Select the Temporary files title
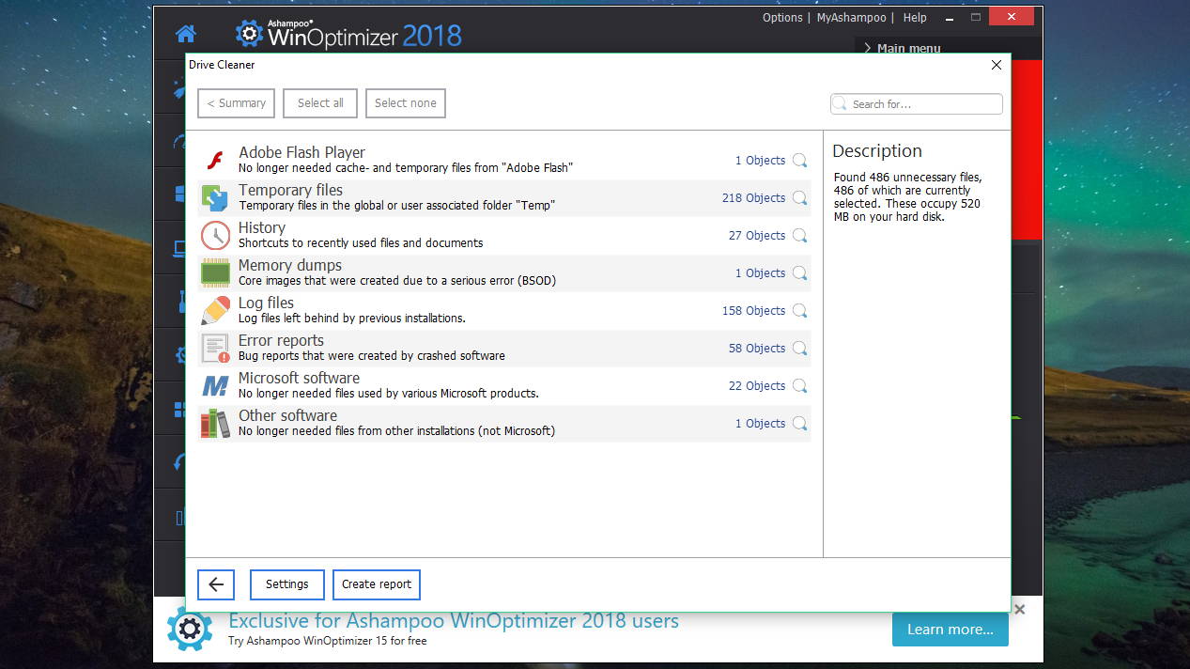The width and height of the screenshot is (1190, 669). pyautogui.click(x=290, y=190)
